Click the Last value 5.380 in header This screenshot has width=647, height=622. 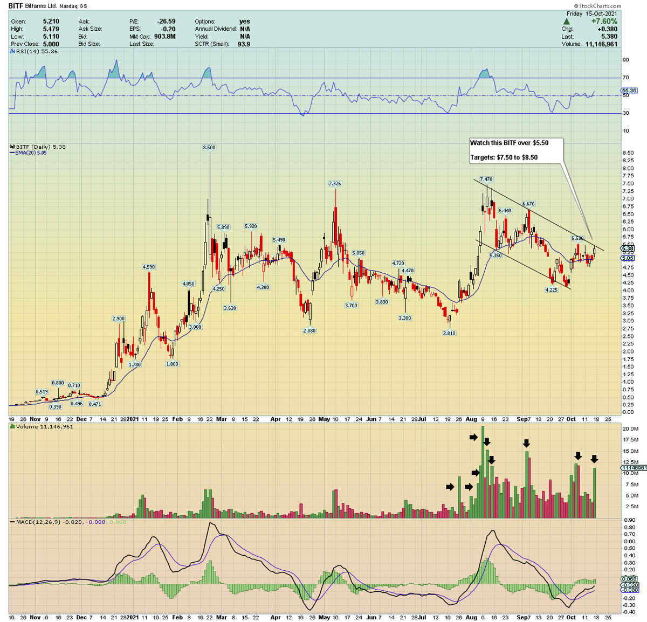[x=609, y=37]
